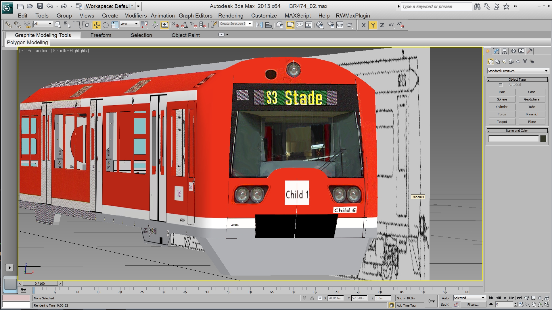
Task: Switch to the Freeform ribbon tab
Action: [x=101, y=35]
